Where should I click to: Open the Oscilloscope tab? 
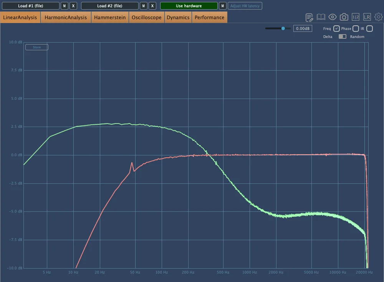pos(147,18)
